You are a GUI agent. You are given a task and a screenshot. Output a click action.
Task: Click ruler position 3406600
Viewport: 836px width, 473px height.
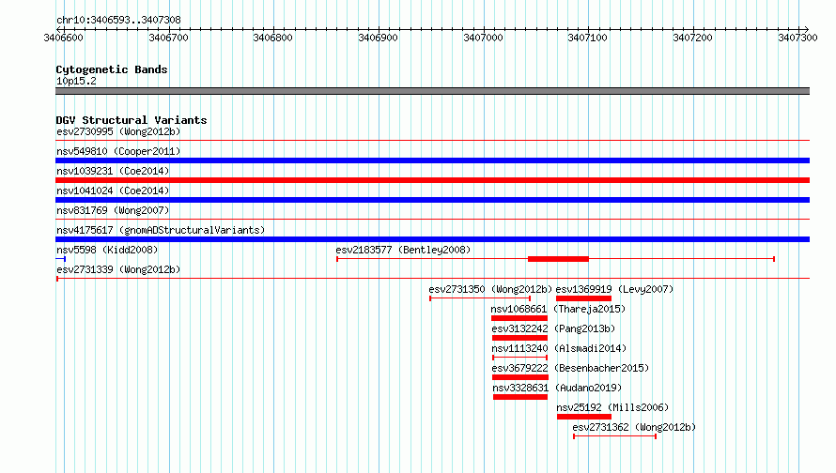coord(64,38)
